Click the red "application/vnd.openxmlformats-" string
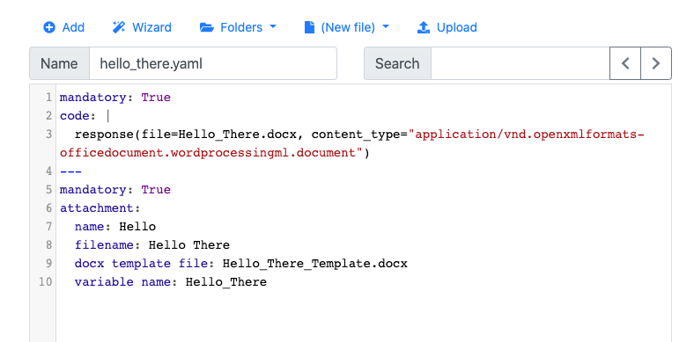The width and height of the screenshot is (694, 342). pyautogui.click(x=527, y=135)
